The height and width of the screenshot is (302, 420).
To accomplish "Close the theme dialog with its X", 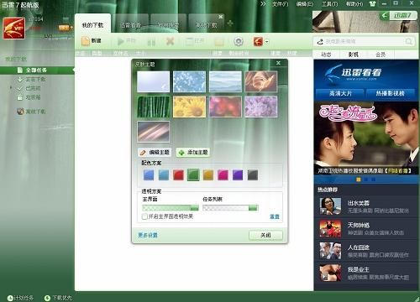I will click(x=278, y=63).
